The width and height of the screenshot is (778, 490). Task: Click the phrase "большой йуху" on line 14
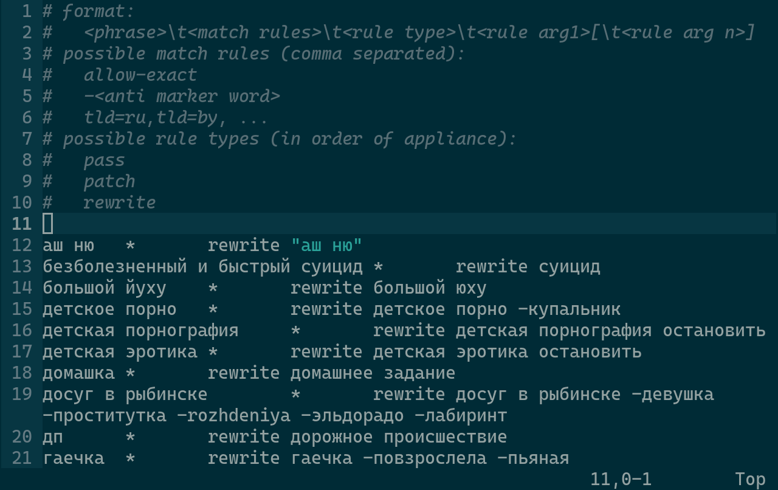(x=104, y=288)
